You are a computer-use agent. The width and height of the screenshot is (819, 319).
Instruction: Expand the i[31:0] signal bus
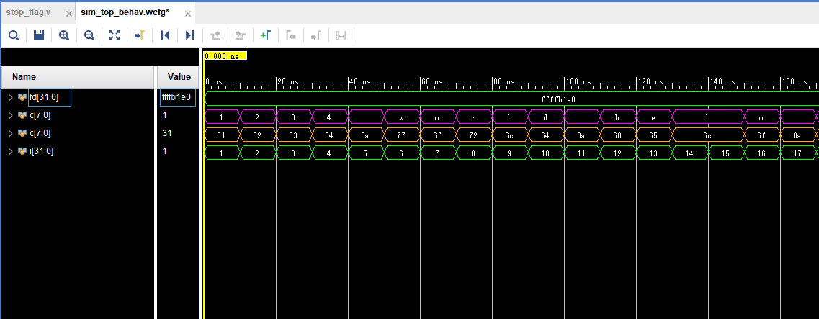click(x=11, y=151)
